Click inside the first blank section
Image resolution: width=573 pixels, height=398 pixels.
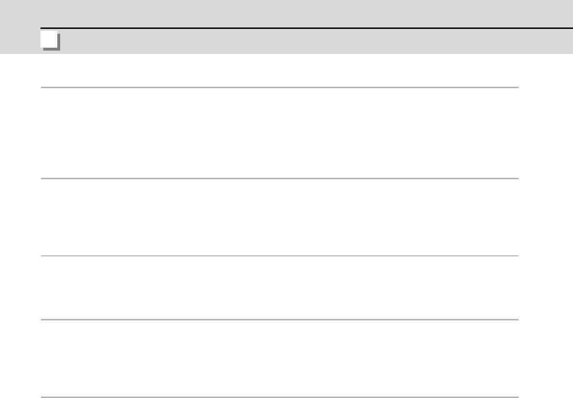tap(279, 133)
